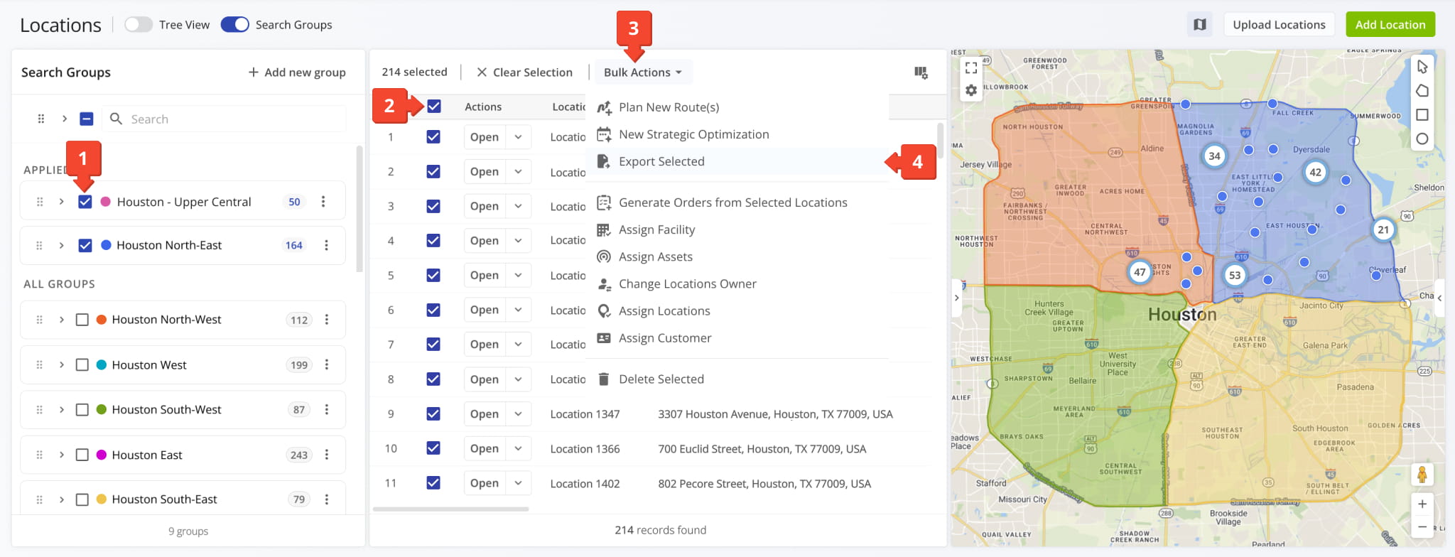Image resolution: width=1455 pixels, height=557 pixels.
Task: Click the table horizontal scrollbar
Action: click(x=450, y=509)
